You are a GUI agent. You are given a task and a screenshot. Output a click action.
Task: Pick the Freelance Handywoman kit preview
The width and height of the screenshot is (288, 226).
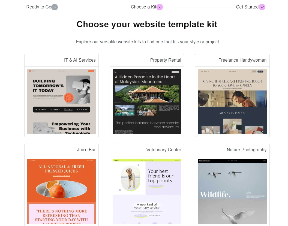(x=232, y=101)
